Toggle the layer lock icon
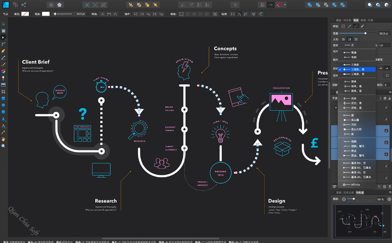The image size is (392, 243). coord(389,98)
